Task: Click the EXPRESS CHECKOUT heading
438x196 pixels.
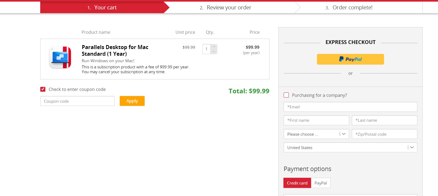Action: click(x=351, y=42)
